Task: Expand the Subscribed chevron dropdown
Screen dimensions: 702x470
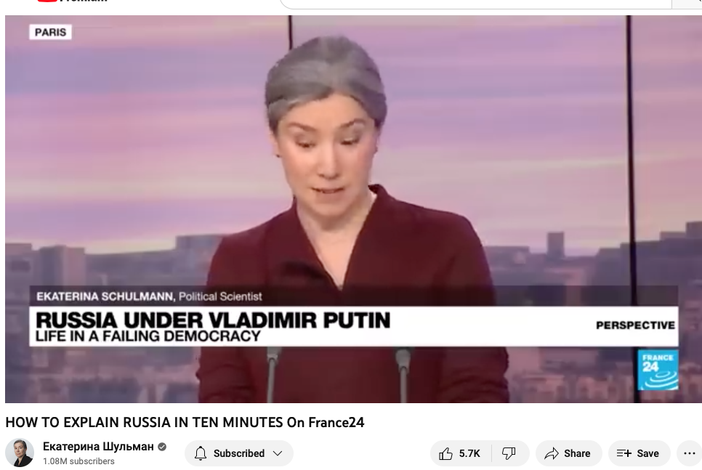Action: point(278,453)
